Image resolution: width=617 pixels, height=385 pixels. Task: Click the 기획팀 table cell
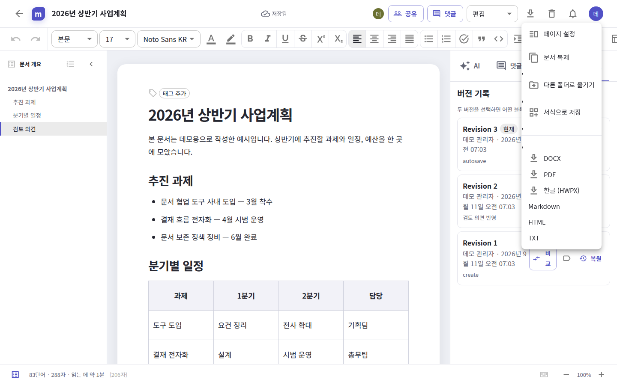click(376, 325)
